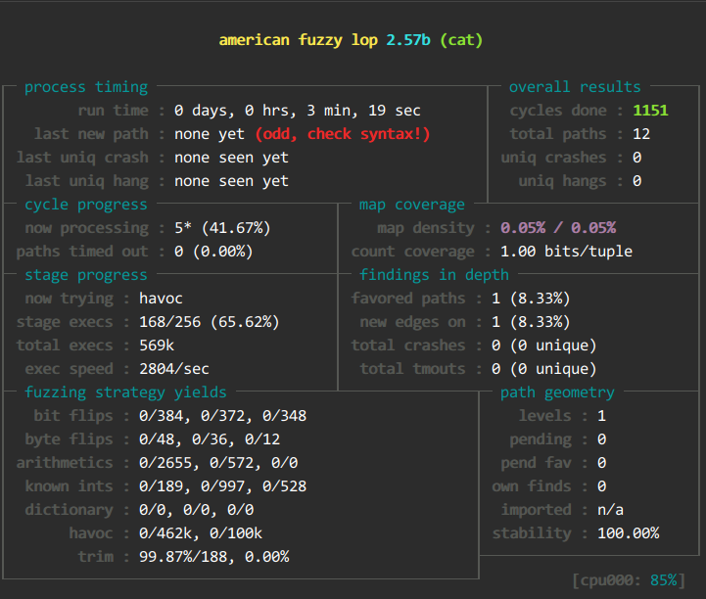Click the favored paths value '1 (8.33%)'

[x=531, y=298]
